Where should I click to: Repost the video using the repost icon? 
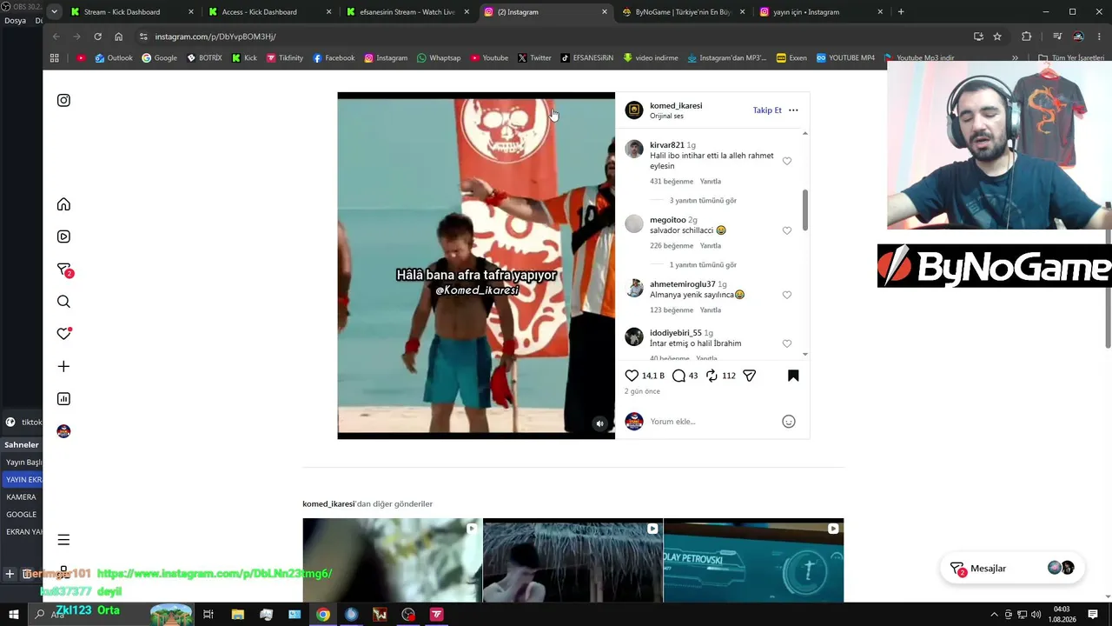point(712,376)
